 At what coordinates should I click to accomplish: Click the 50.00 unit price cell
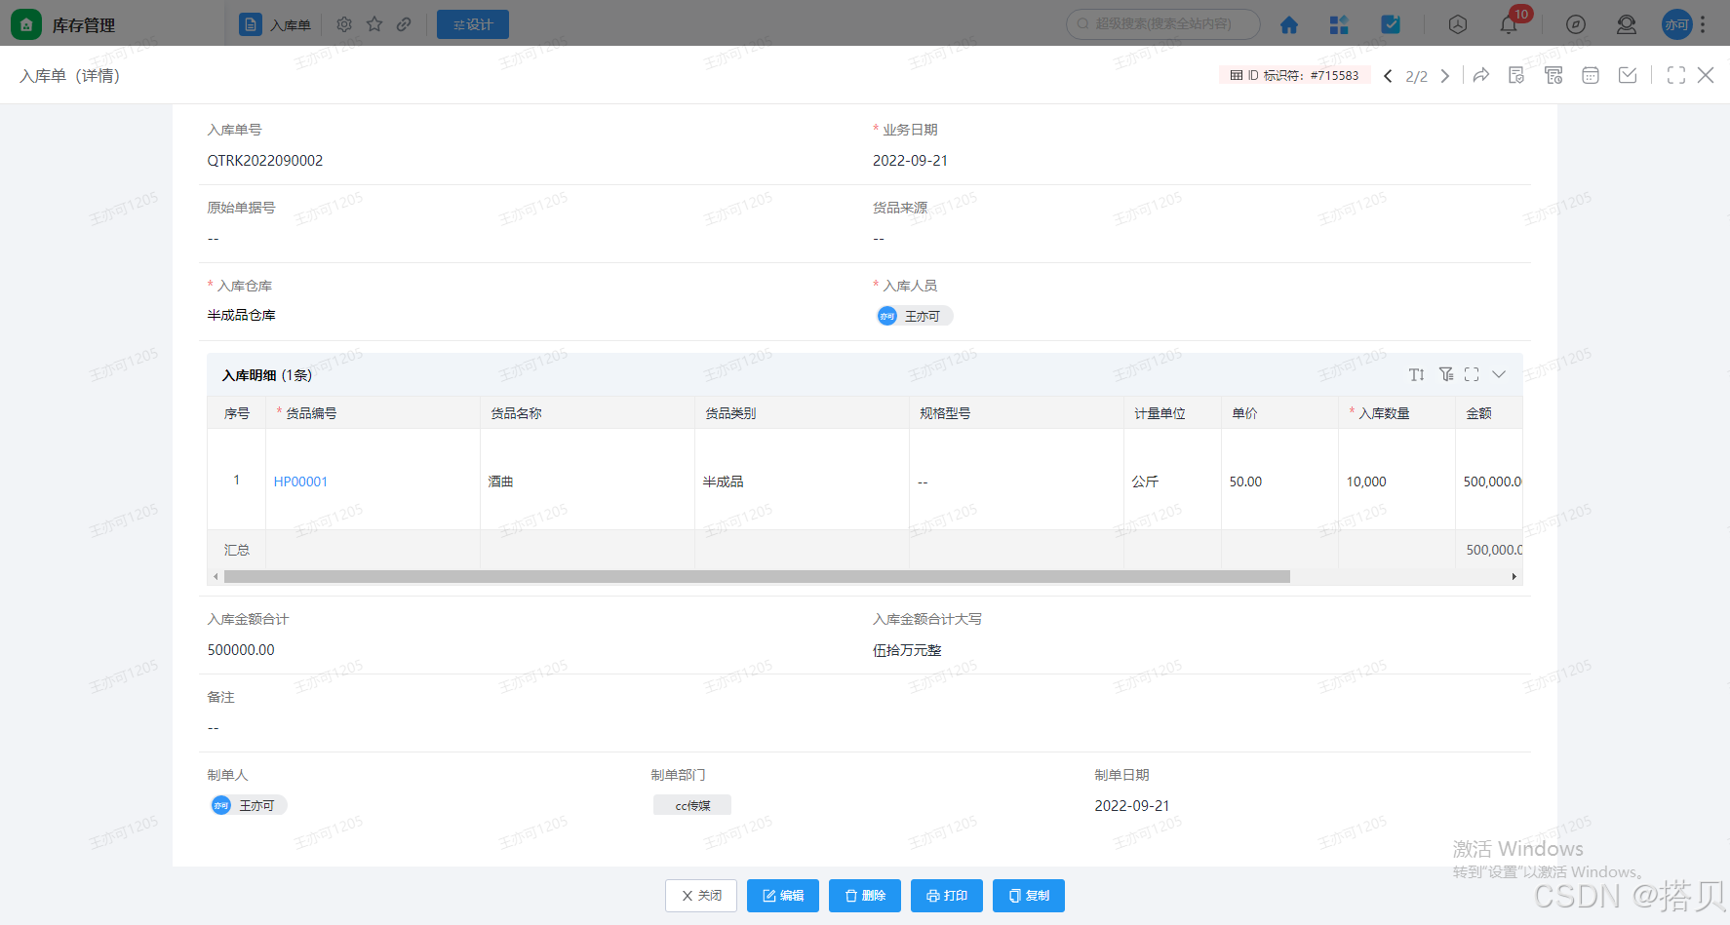(x=1279, y=480)
